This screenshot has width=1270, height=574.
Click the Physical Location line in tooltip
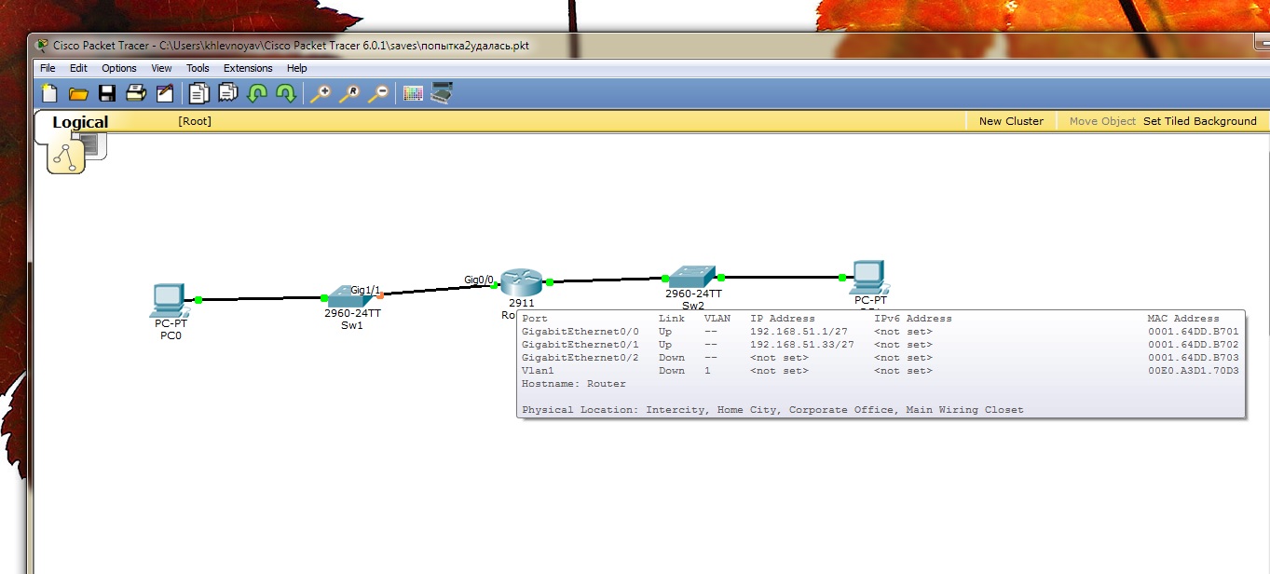pos(772,410)
